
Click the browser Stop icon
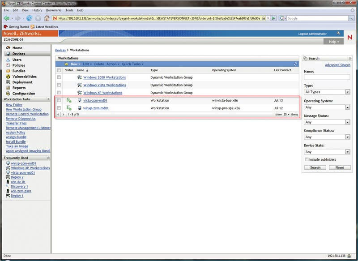(38, 18)
